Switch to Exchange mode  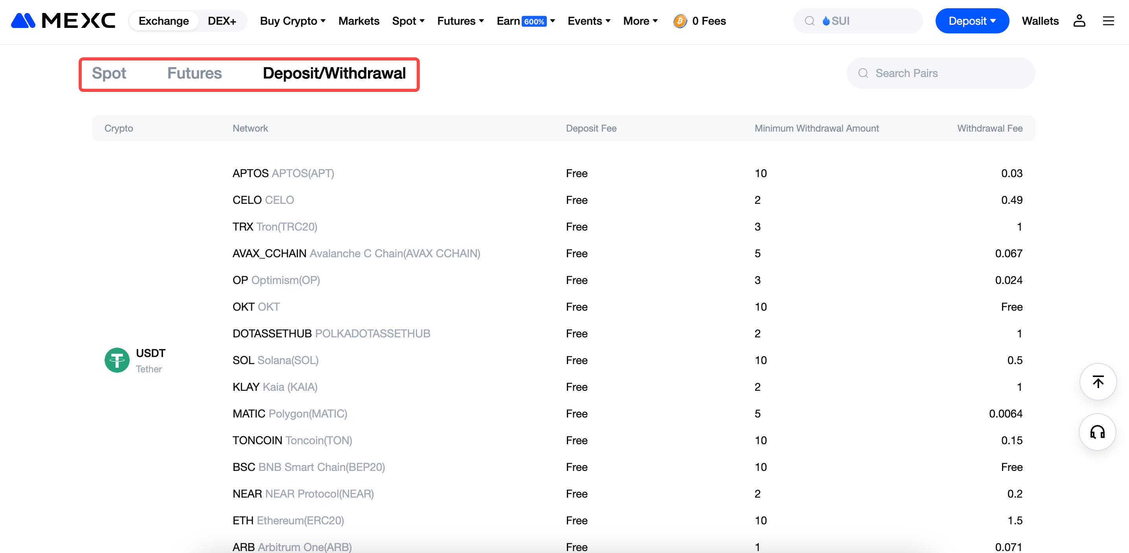tap(164, 20)
